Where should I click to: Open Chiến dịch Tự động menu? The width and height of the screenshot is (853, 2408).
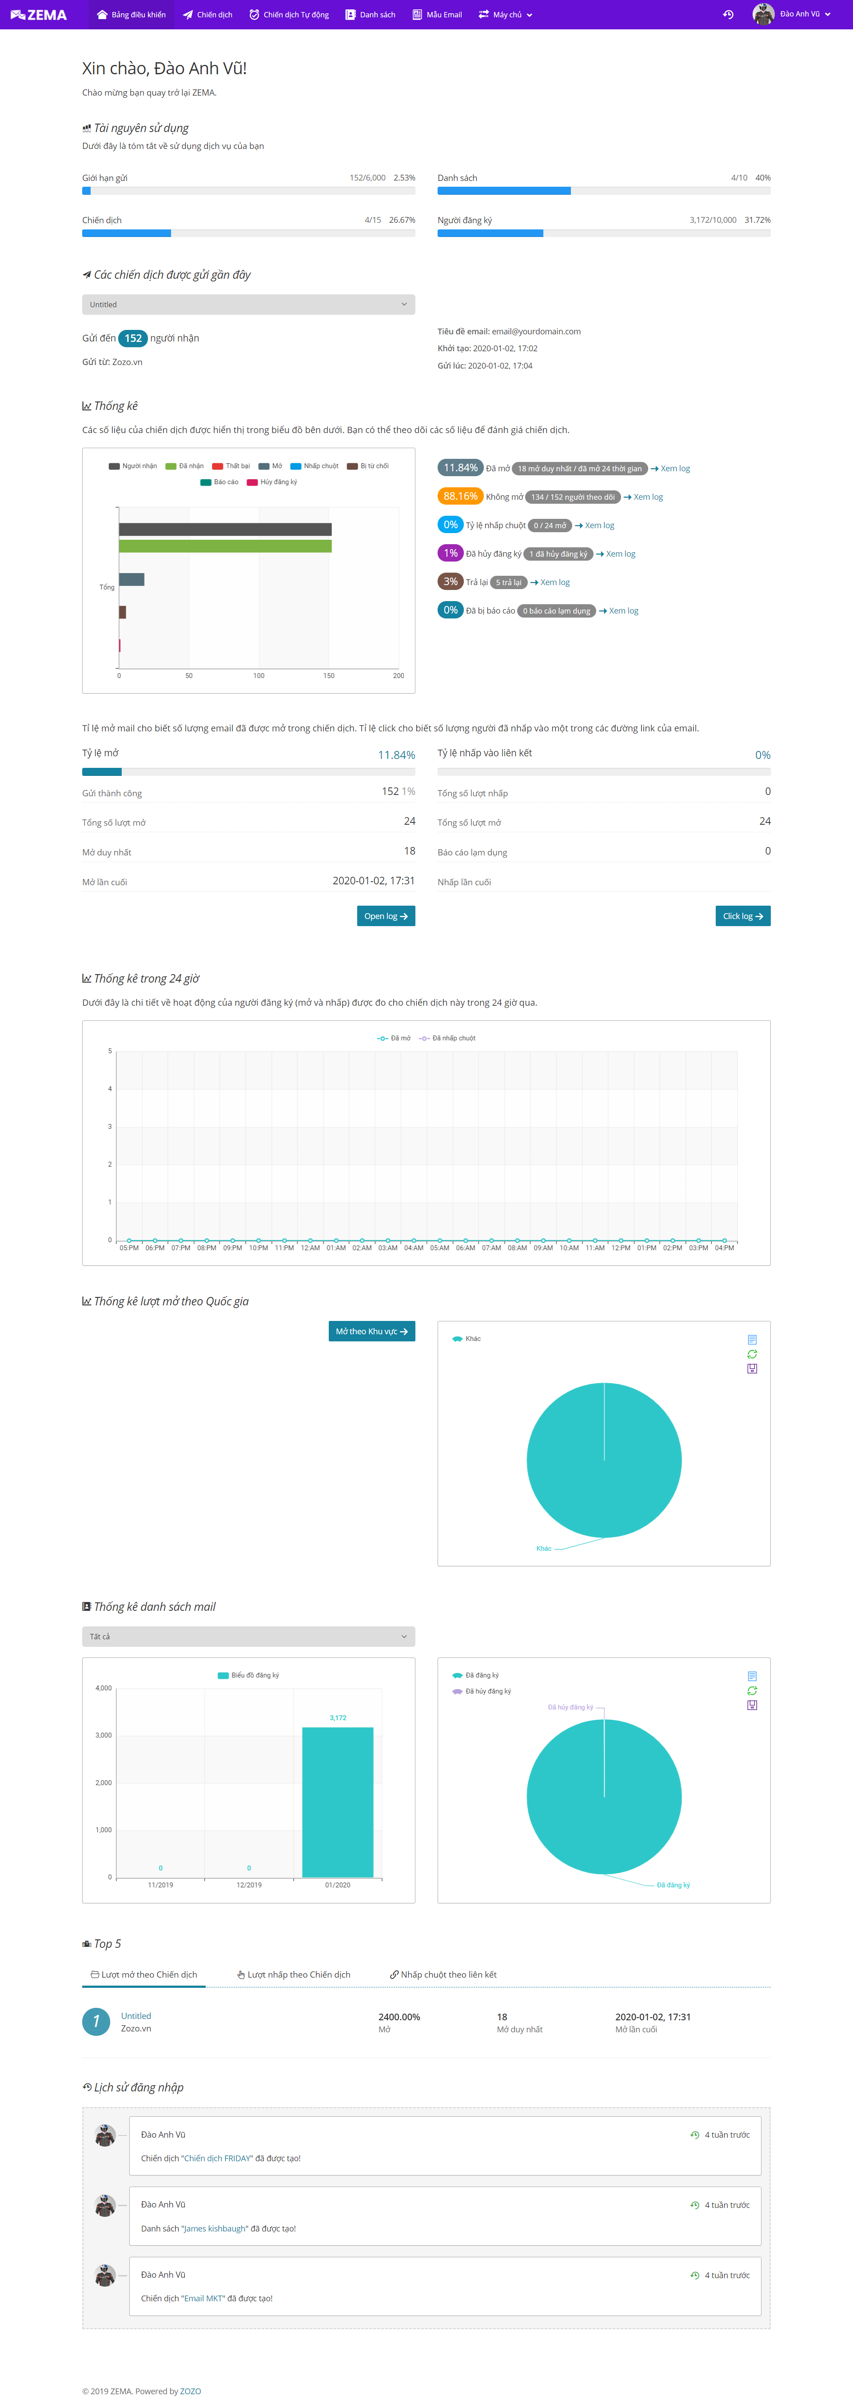click(x=289, y=15)
